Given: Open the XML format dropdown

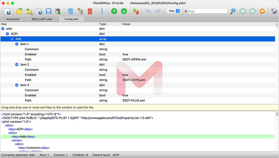Looking at the screenshot, I should tap(173, 11).
